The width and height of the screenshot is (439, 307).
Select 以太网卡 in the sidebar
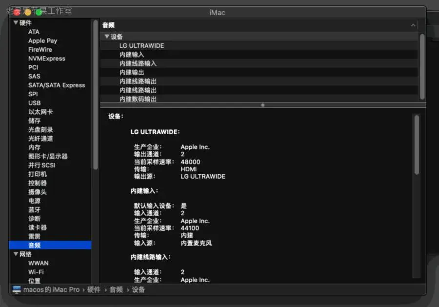pos(40,112)
